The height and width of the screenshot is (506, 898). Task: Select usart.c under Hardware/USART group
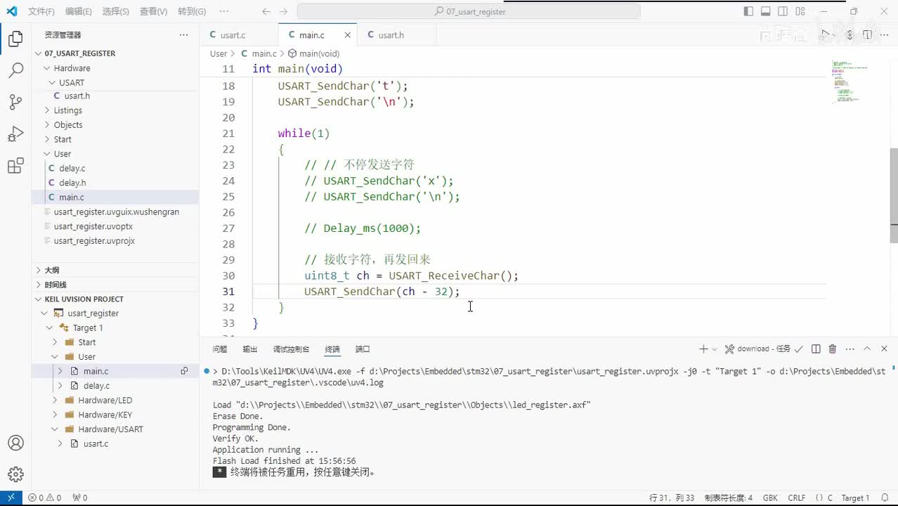pyautogui.click(x=115, y=444)
